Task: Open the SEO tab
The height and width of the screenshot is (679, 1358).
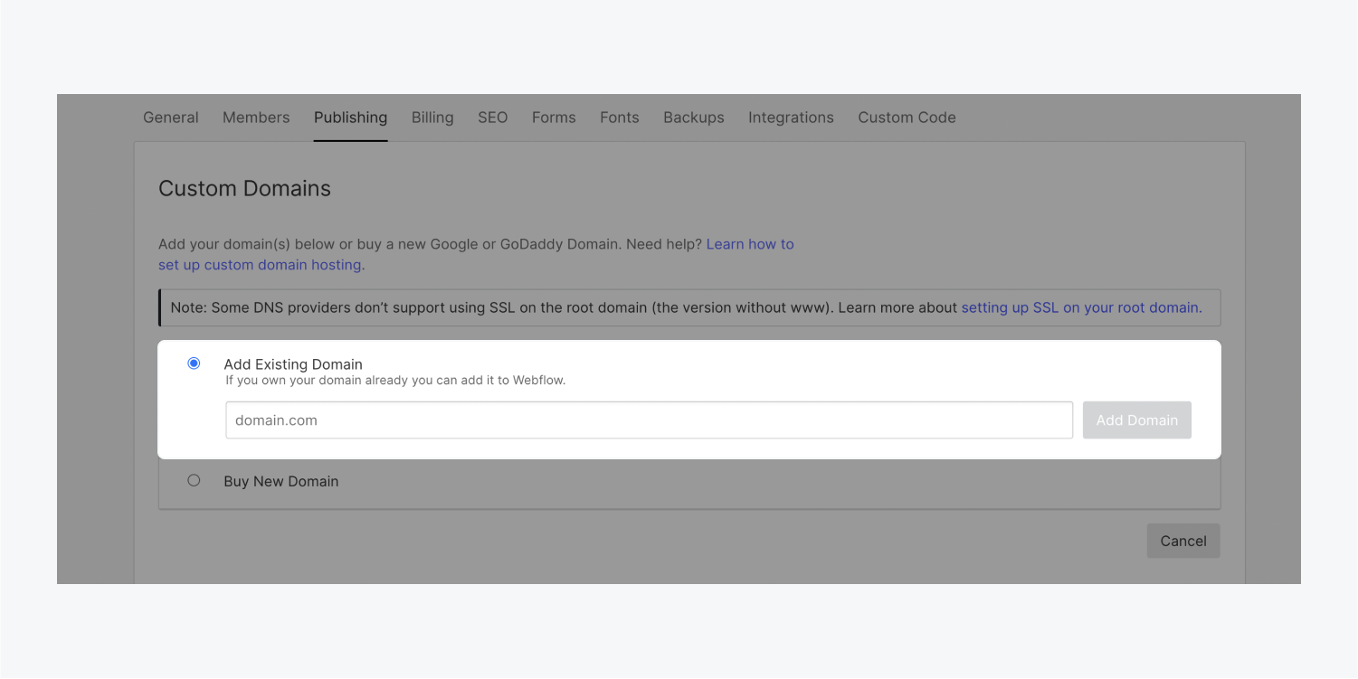Action: [x=492, y=118]
